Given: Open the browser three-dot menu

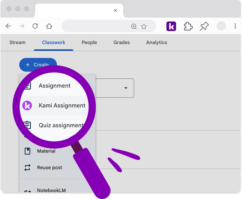Looking at the screenshot, I should (235, 26).
